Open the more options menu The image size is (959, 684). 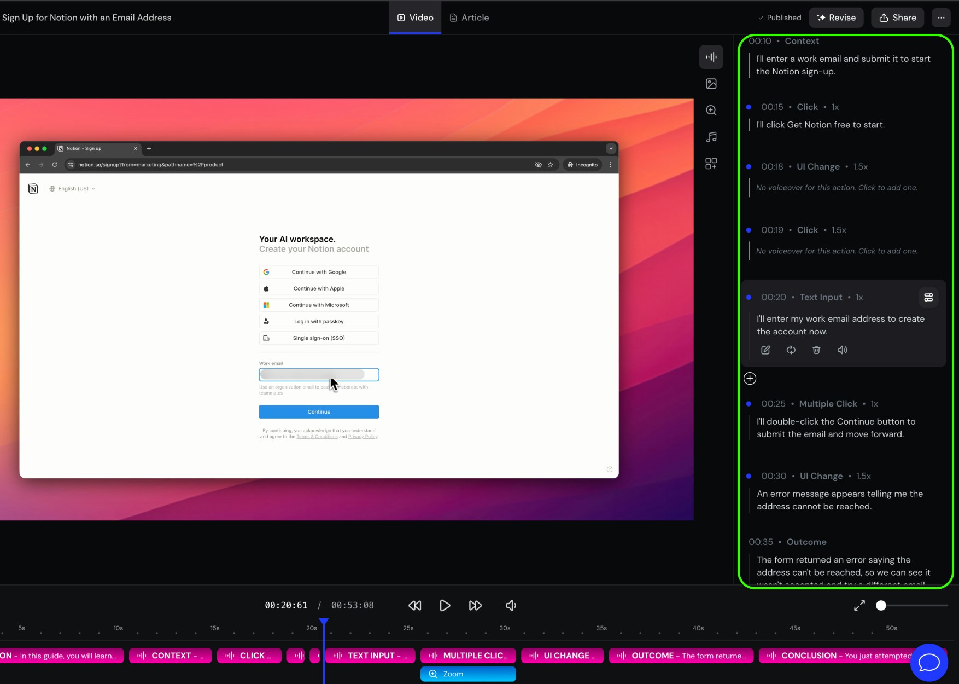click(941, 18)
